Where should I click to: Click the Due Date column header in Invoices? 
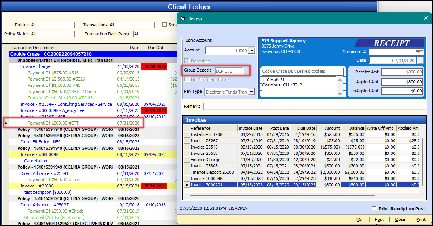click(303, 128)
